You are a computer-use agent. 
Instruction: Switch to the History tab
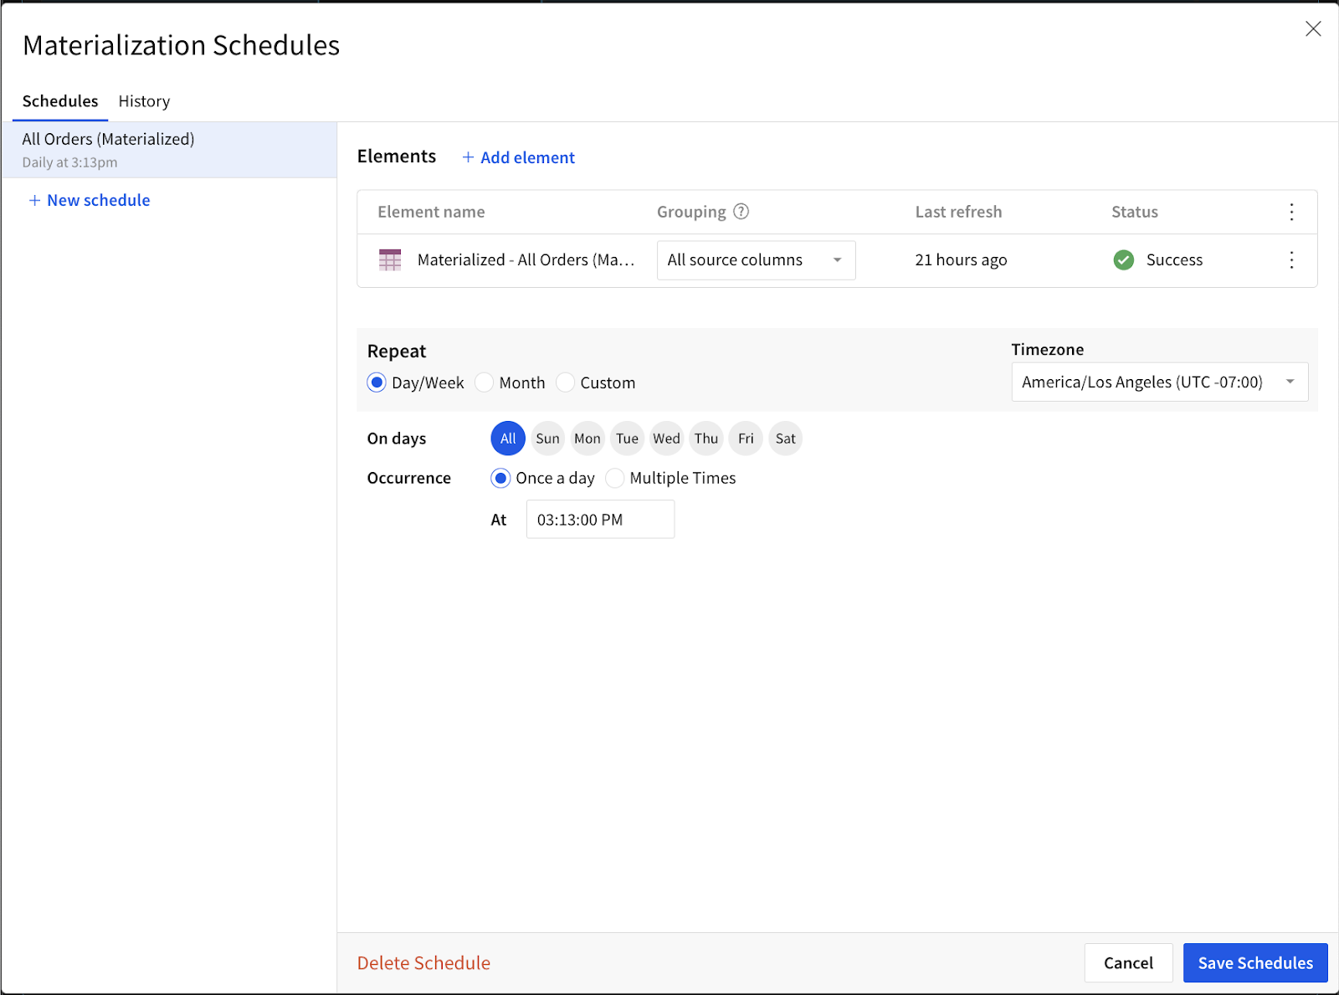click(x=143, y=100)
